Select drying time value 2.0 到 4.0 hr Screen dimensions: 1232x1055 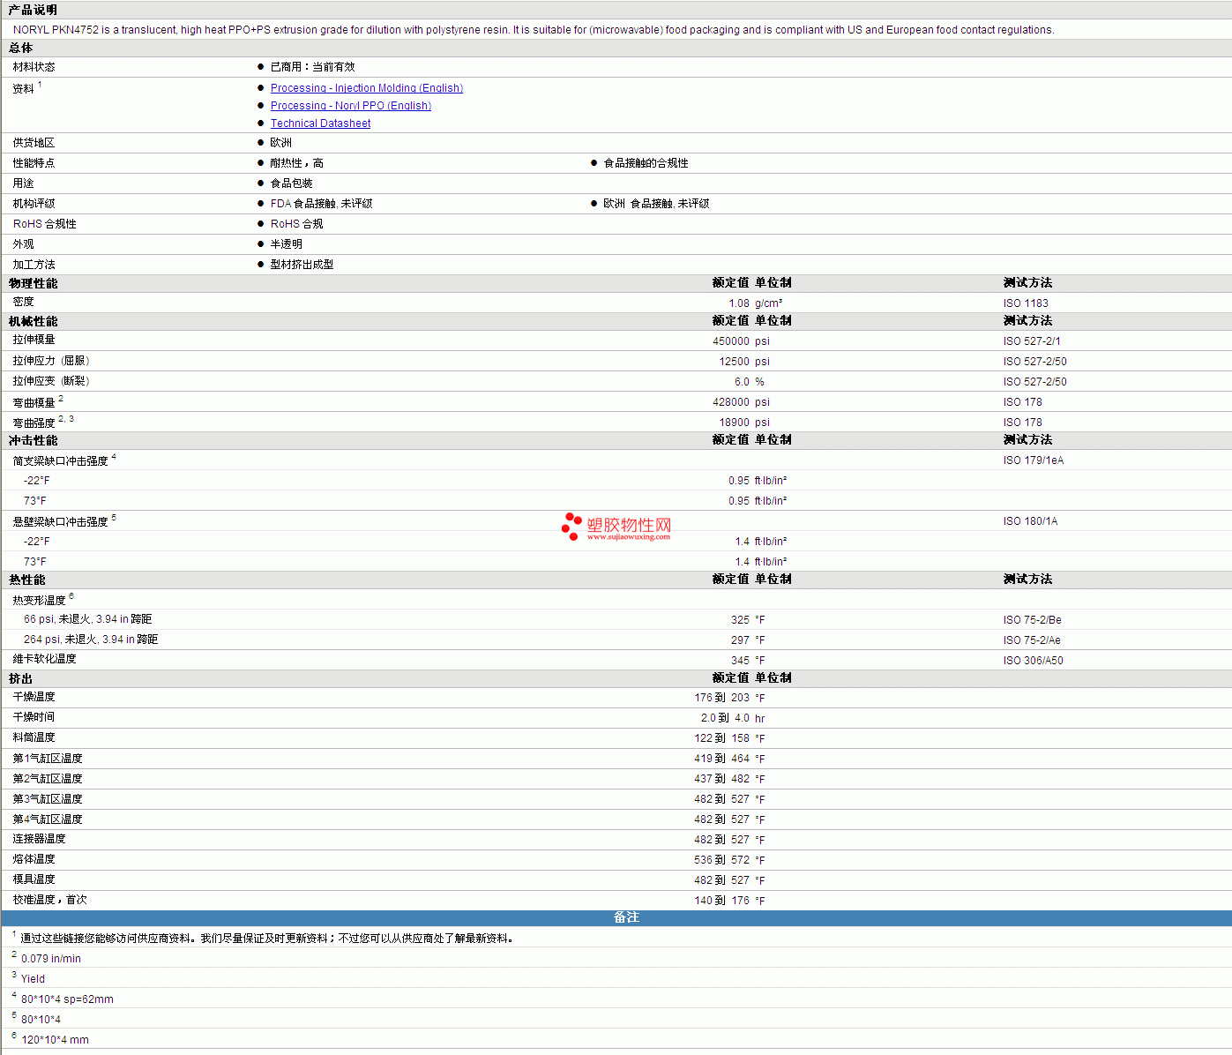coord(733,719)
